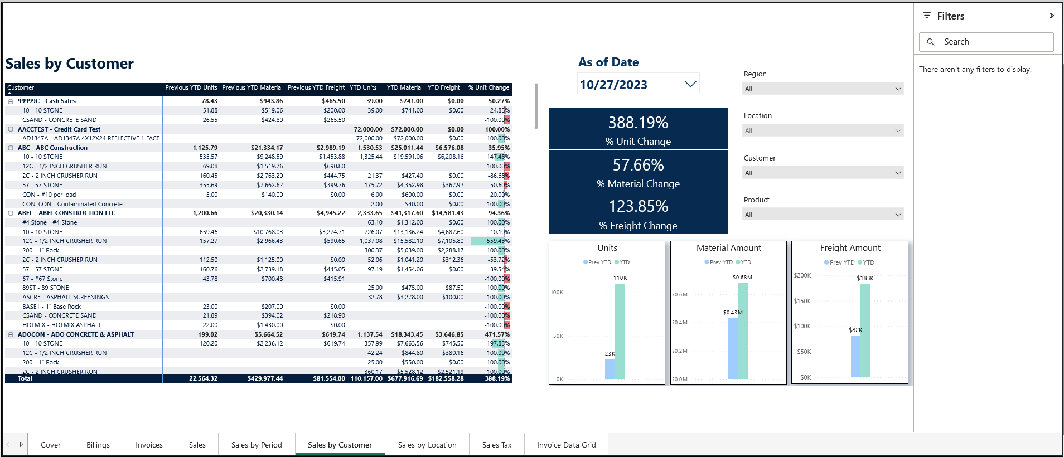Sort table by YTD Material header
Screen dimensions: 1064x457
coord(404,88)
